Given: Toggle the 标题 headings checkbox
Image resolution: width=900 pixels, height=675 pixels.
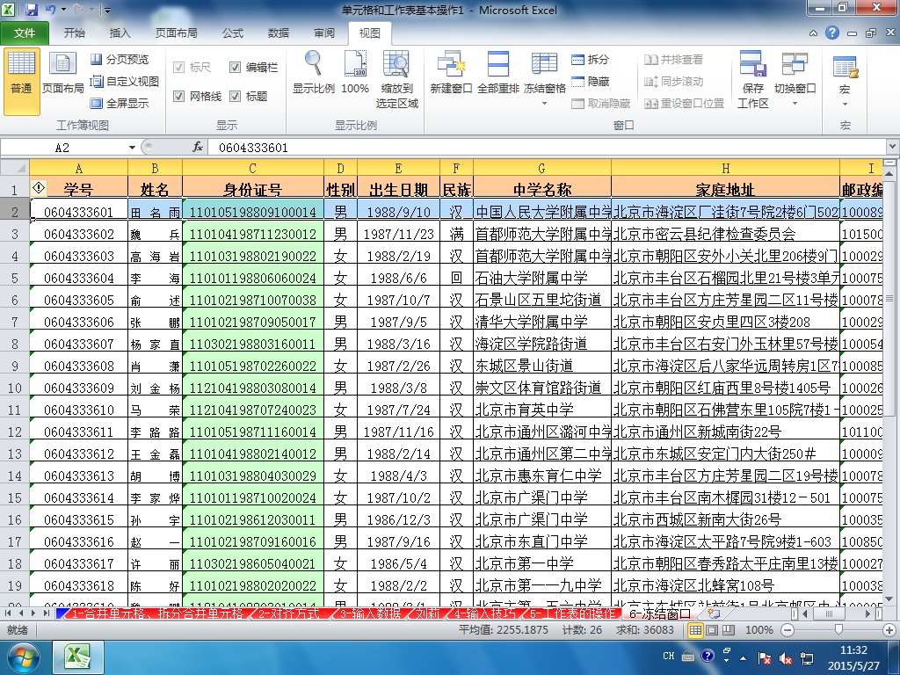Looking at the screenshot, I should coord(235,96).
